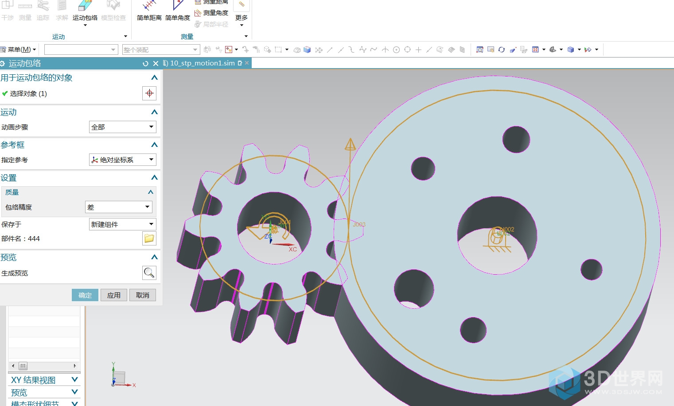The width and height of the screenshot is (674, 406).
Task: Open the save to (新建组件) dropdown
Action: click(x=123, y=224)
